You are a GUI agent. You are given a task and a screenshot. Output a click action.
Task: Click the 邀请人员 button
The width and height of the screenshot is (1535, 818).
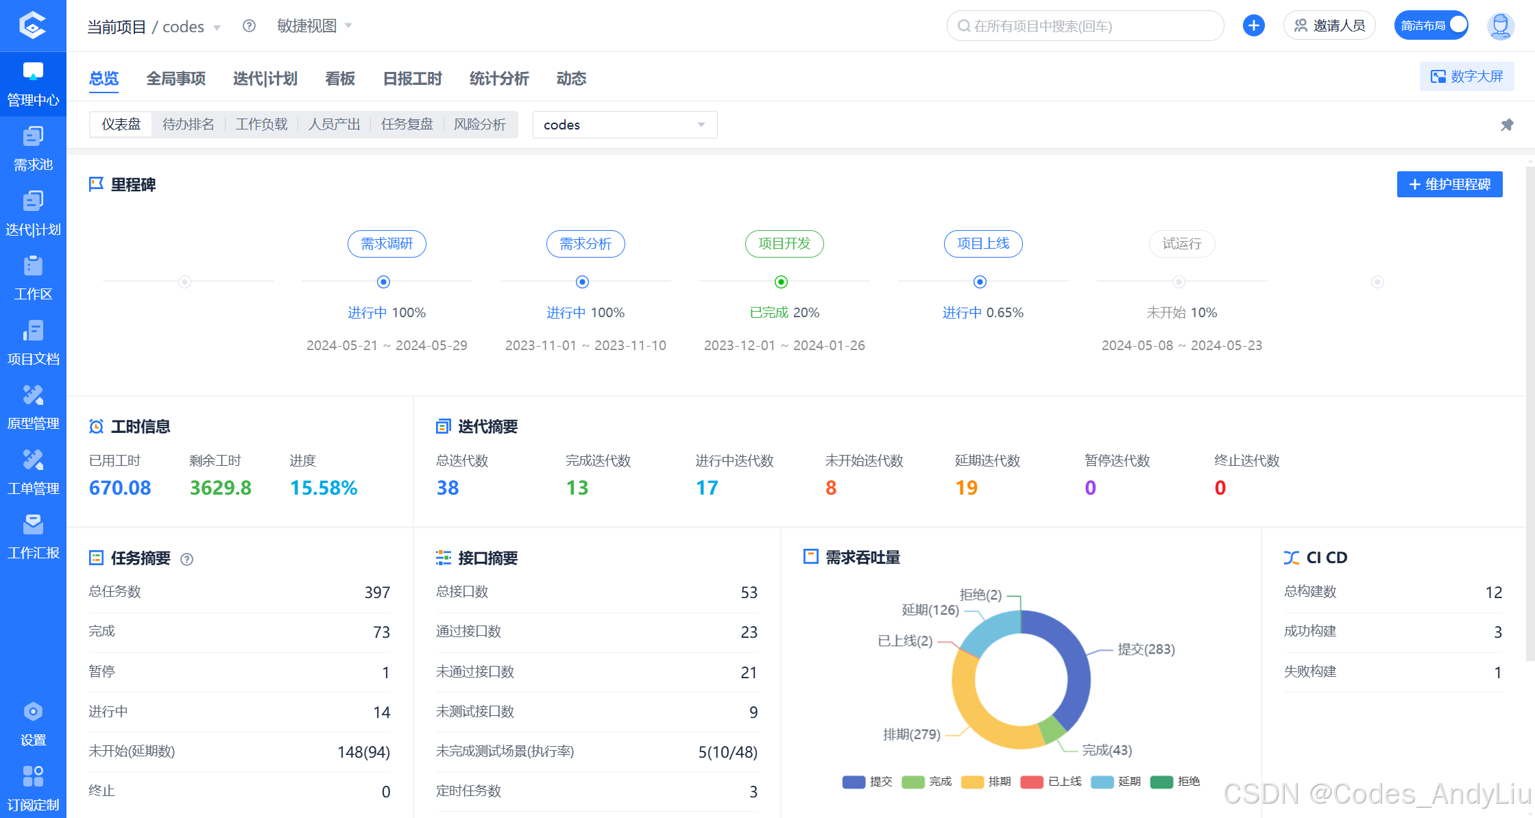click(1329, 26)
